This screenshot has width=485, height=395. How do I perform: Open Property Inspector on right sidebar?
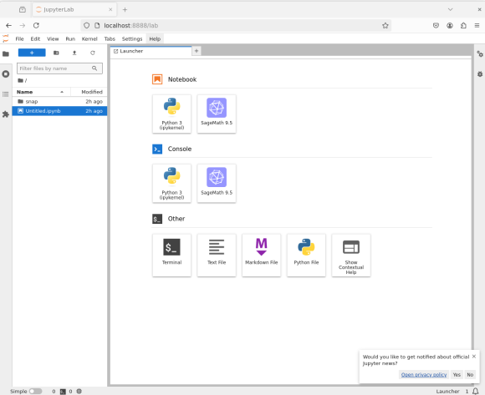coord(480,54)
